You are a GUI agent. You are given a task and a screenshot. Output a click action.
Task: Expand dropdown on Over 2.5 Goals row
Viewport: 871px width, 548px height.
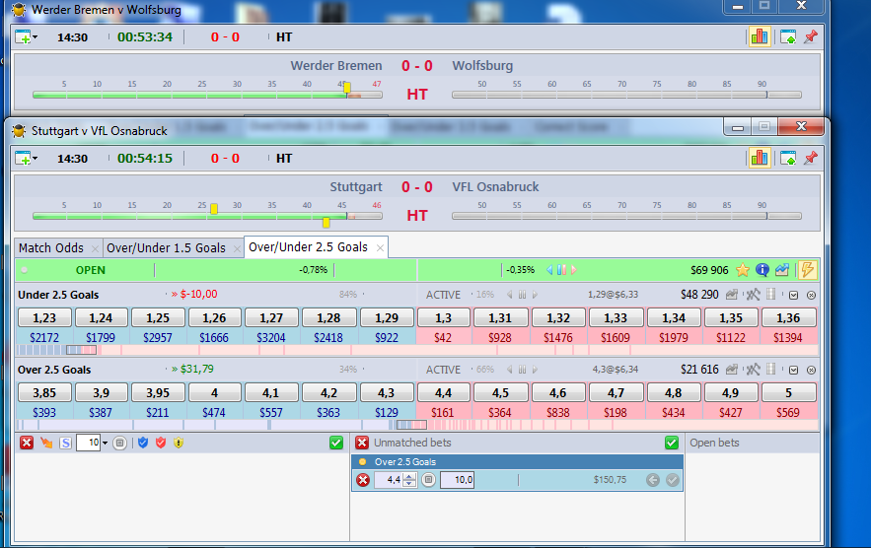pos(793,371)
